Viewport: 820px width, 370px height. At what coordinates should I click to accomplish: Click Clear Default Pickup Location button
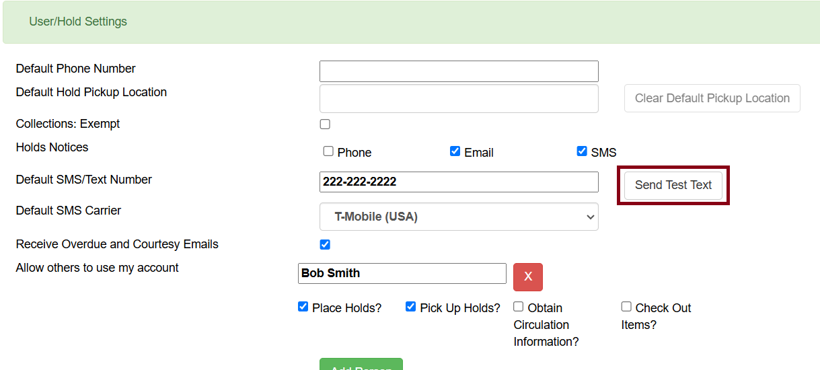[712, 98]
